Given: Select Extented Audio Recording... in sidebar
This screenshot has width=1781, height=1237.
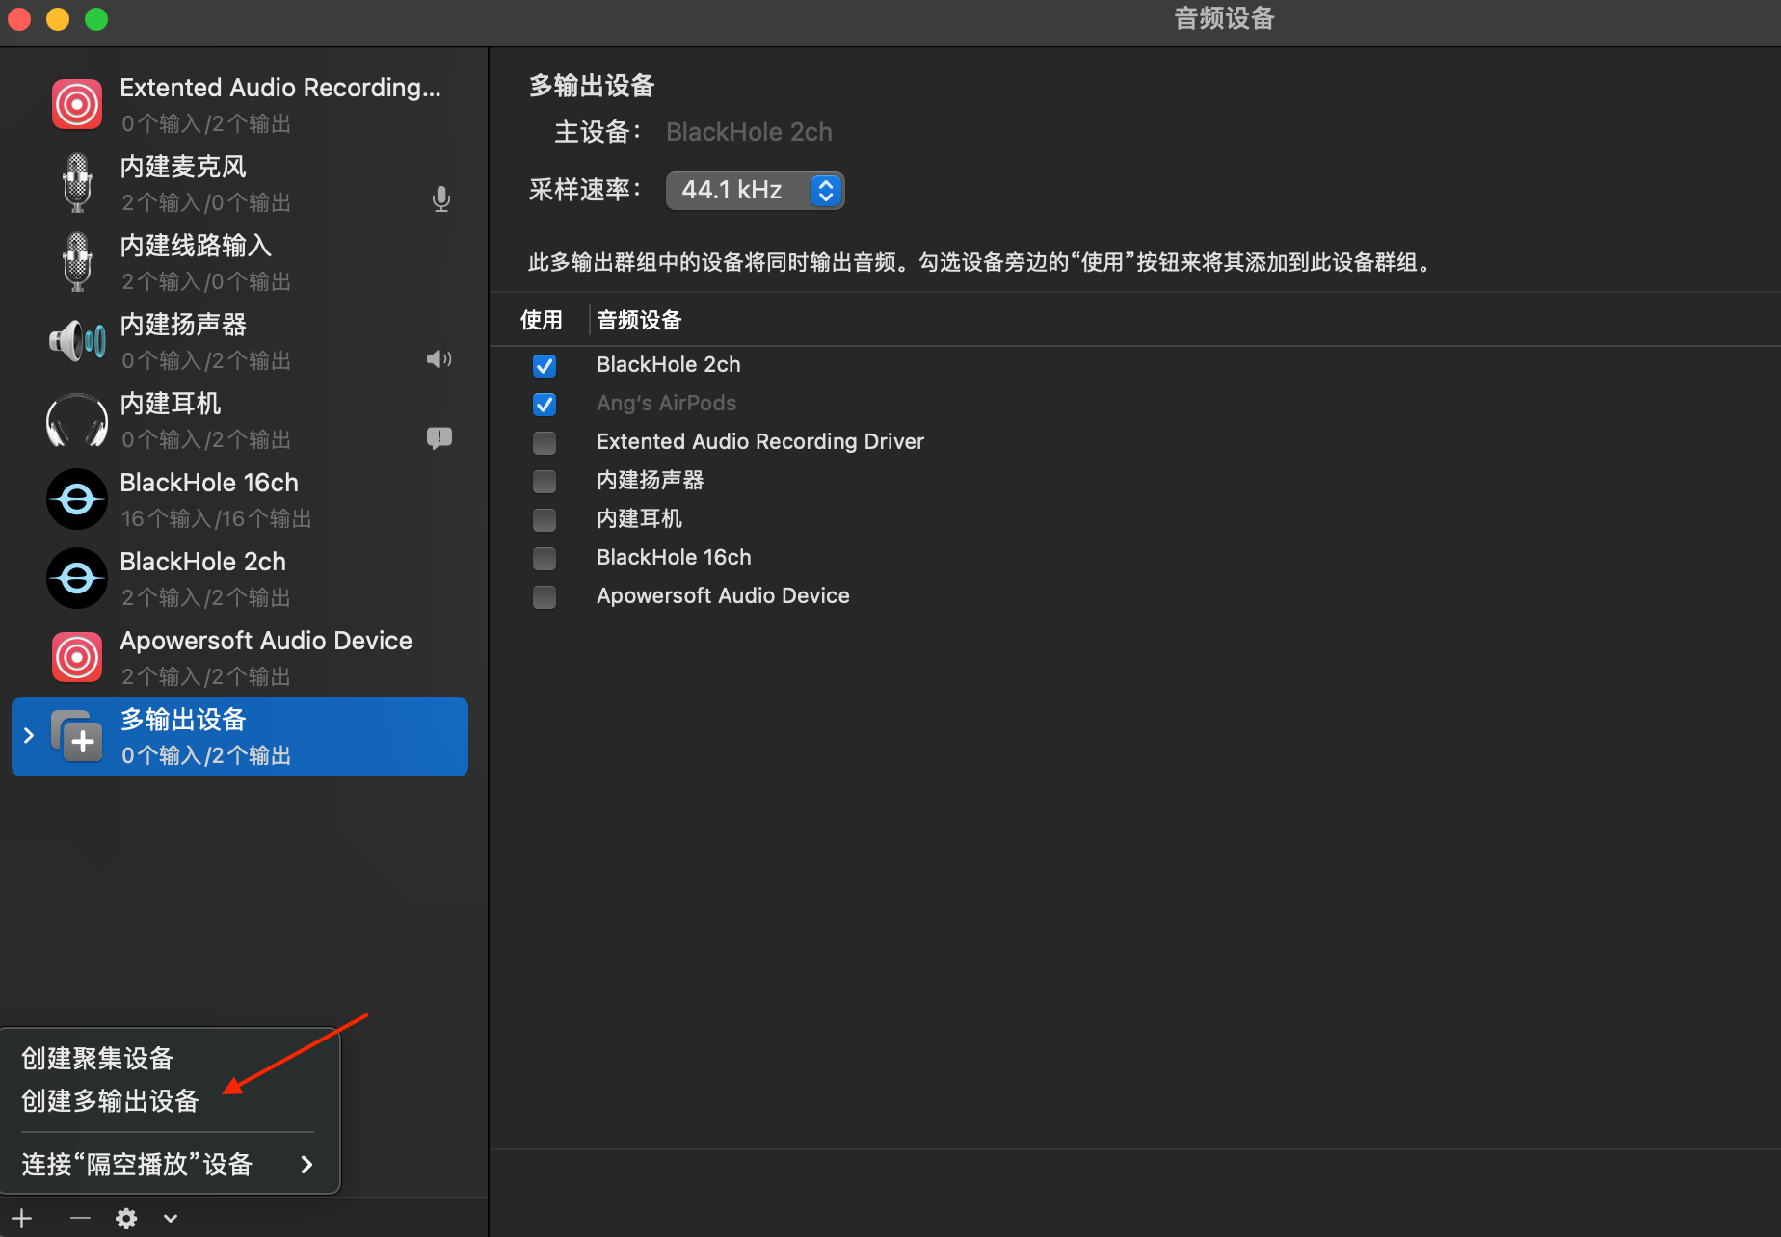Looking at the screenshot, I should click(279, 88).
